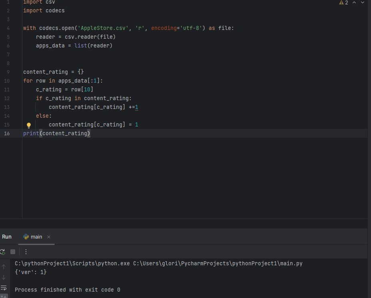Image resolution: width=371 pixels, height=298 pixels.
Task: Click 'if c_rating in content_rating:' line
Action: (84, 98)
